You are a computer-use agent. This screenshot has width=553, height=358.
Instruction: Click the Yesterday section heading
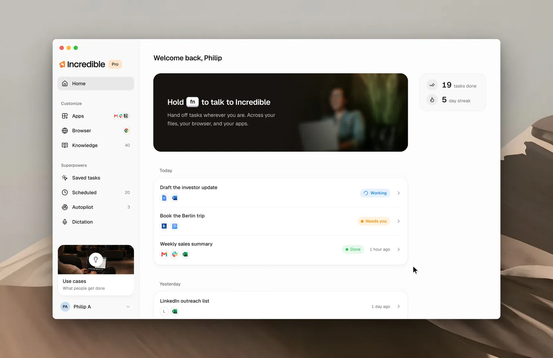(x=170, y=284)
